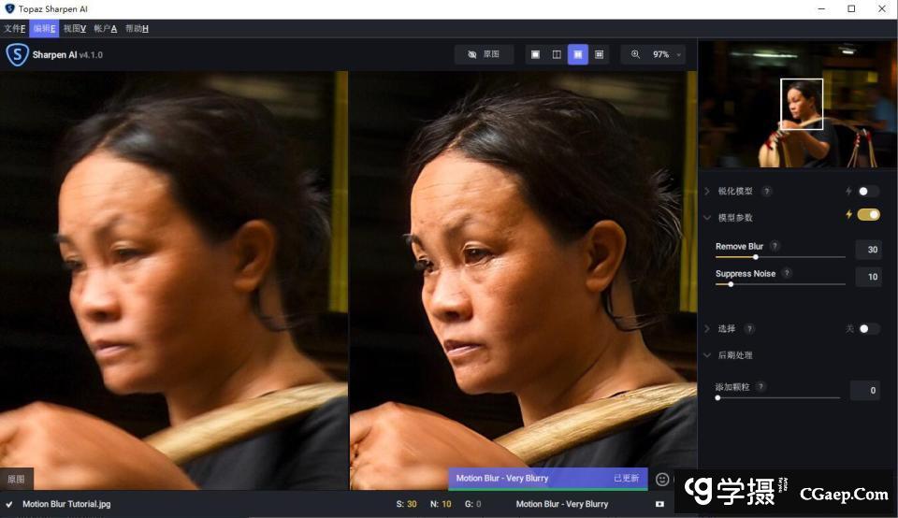Viewport: 898px width, 518px height.
Task: Open the 文件 menu
Action: (14, 29)
